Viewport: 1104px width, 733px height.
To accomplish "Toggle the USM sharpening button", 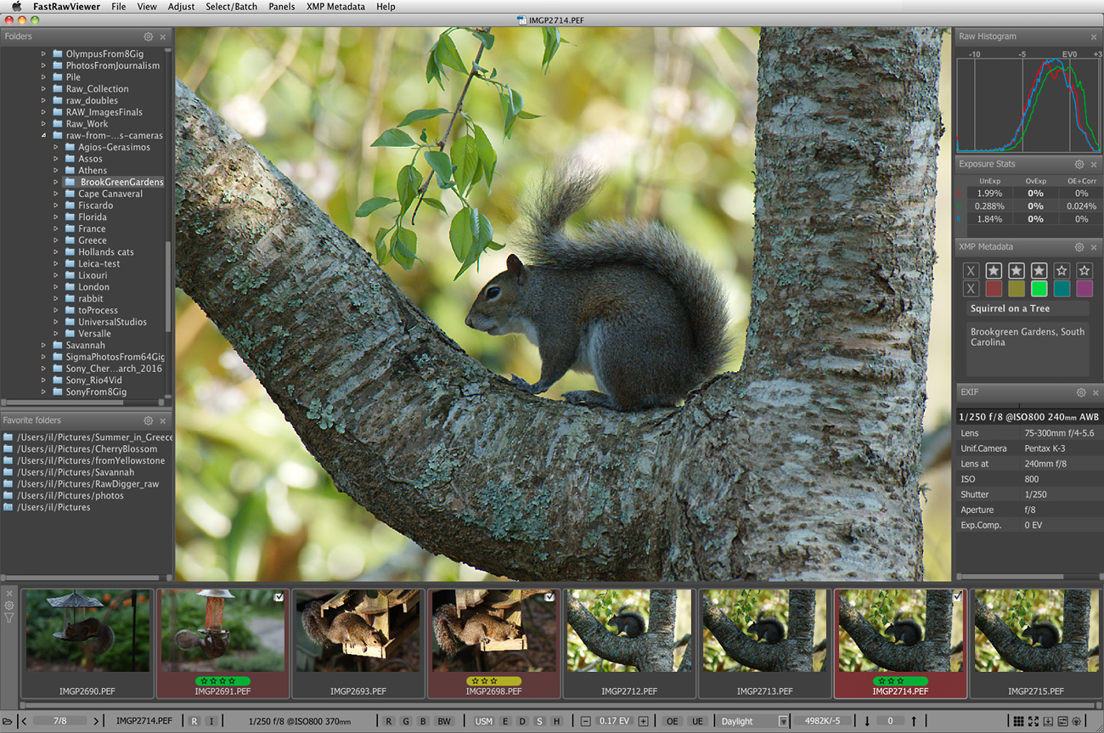I will [x=483, y=721].
